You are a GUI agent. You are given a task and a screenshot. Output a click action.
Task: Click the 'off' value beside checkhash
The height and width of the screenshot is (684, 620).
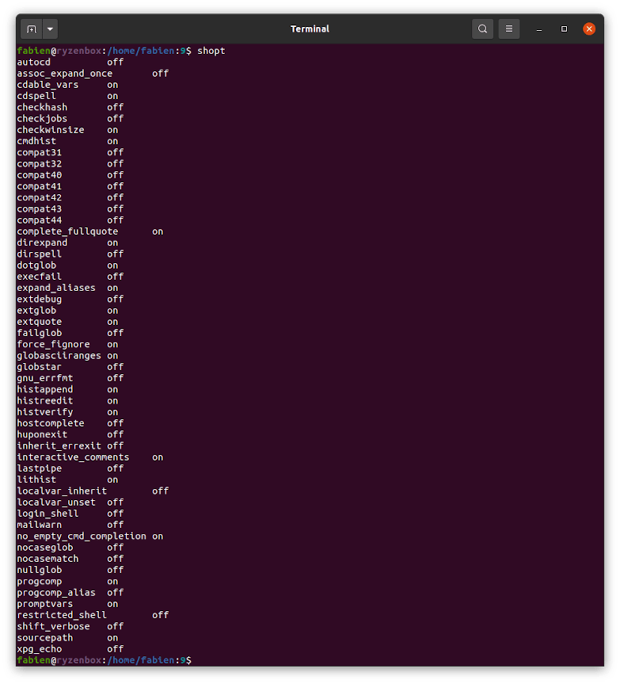pyautogui.click(x=114, y=107)
